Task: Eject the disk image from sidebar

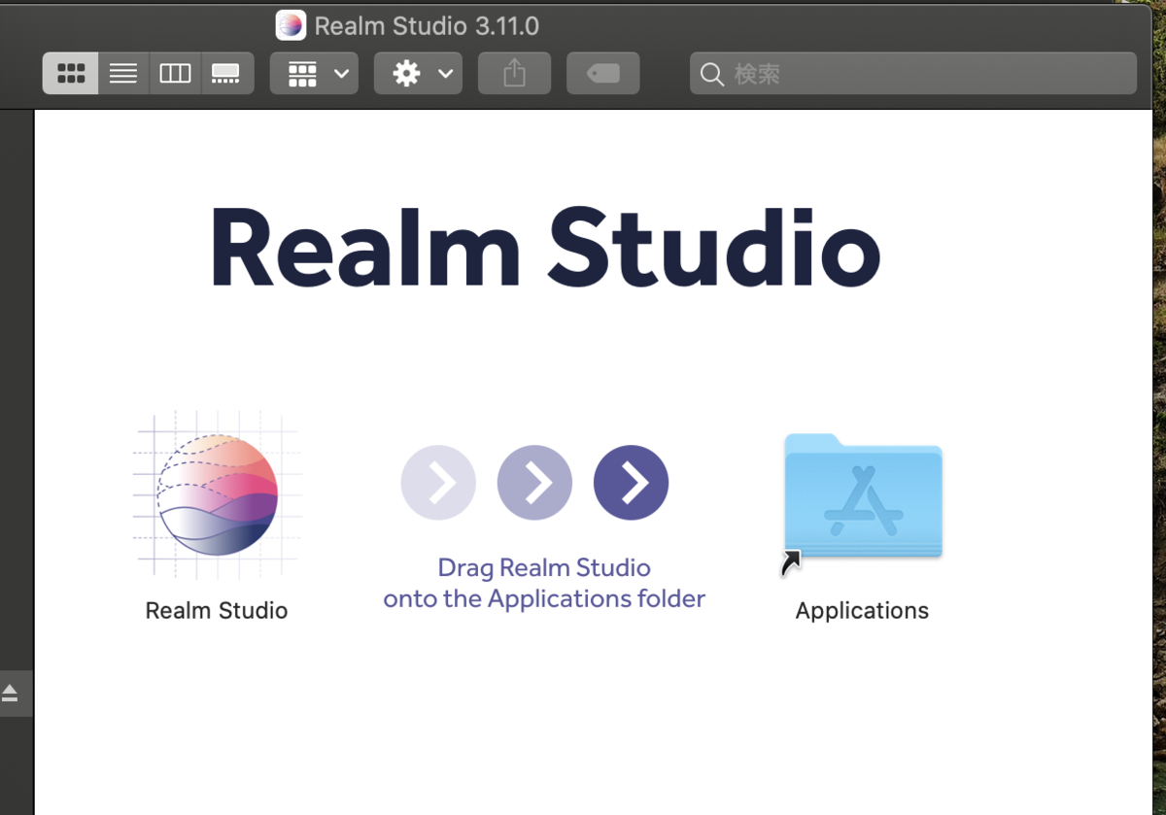Action: (10, 694)
